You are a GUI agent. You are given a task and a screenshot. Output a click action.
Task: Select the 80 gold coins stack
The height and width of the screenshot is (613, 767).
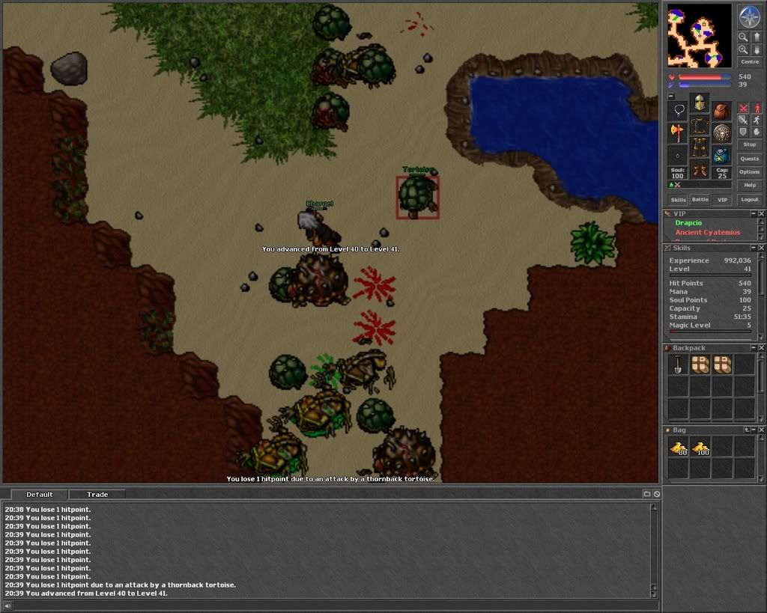pyautogui.click(x=678, y=447)
